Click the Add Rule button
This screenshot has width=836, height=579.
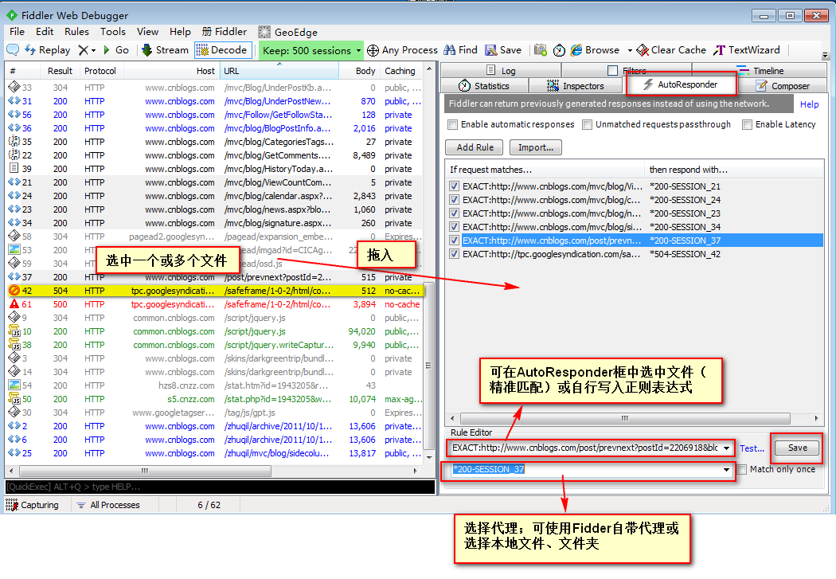(x=475, y=147)
